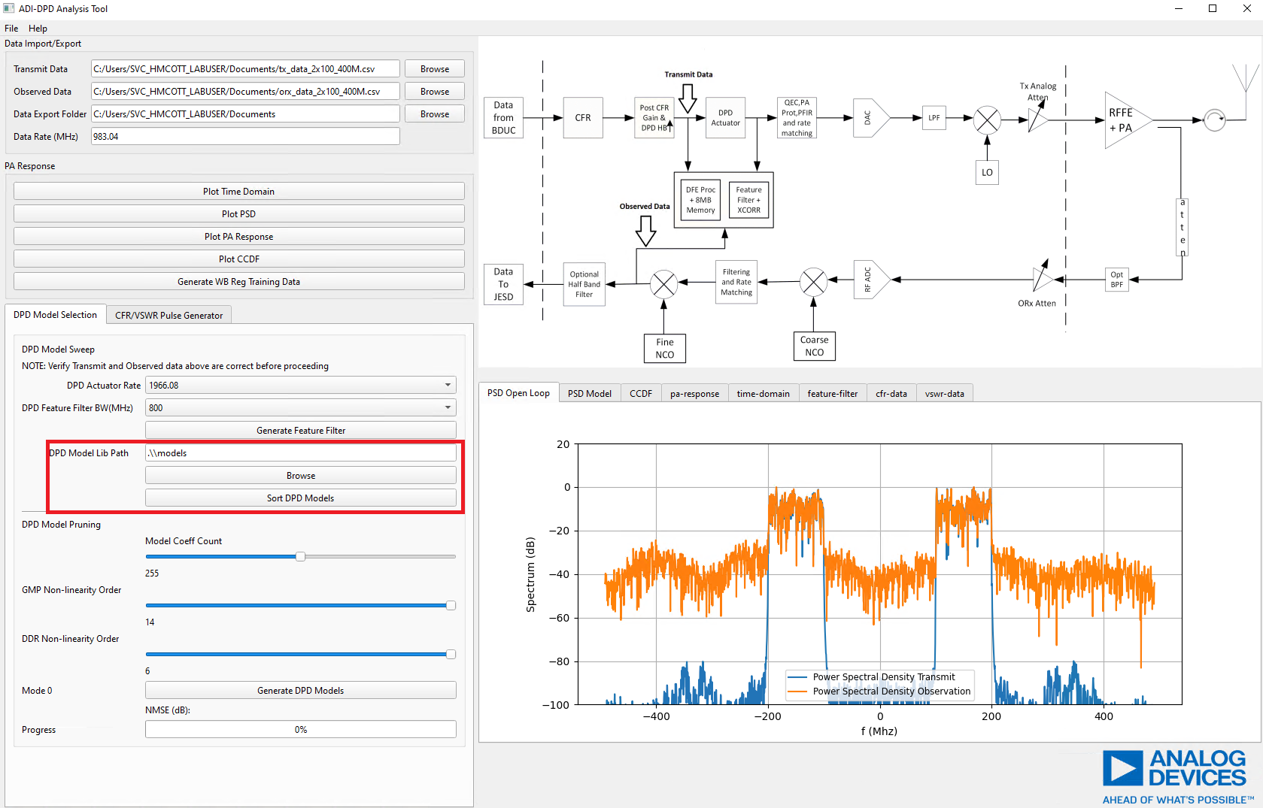The width and height of the screenshot is (1263, 808).
Task: Open the Help menu
Action: click(x=38, y=29)
